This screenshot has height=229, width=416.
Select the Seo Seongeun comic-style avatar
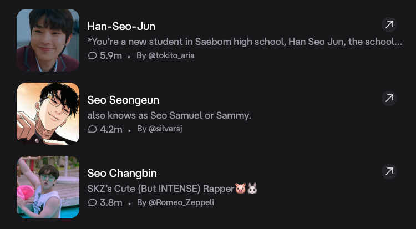(x=48, y=114)
